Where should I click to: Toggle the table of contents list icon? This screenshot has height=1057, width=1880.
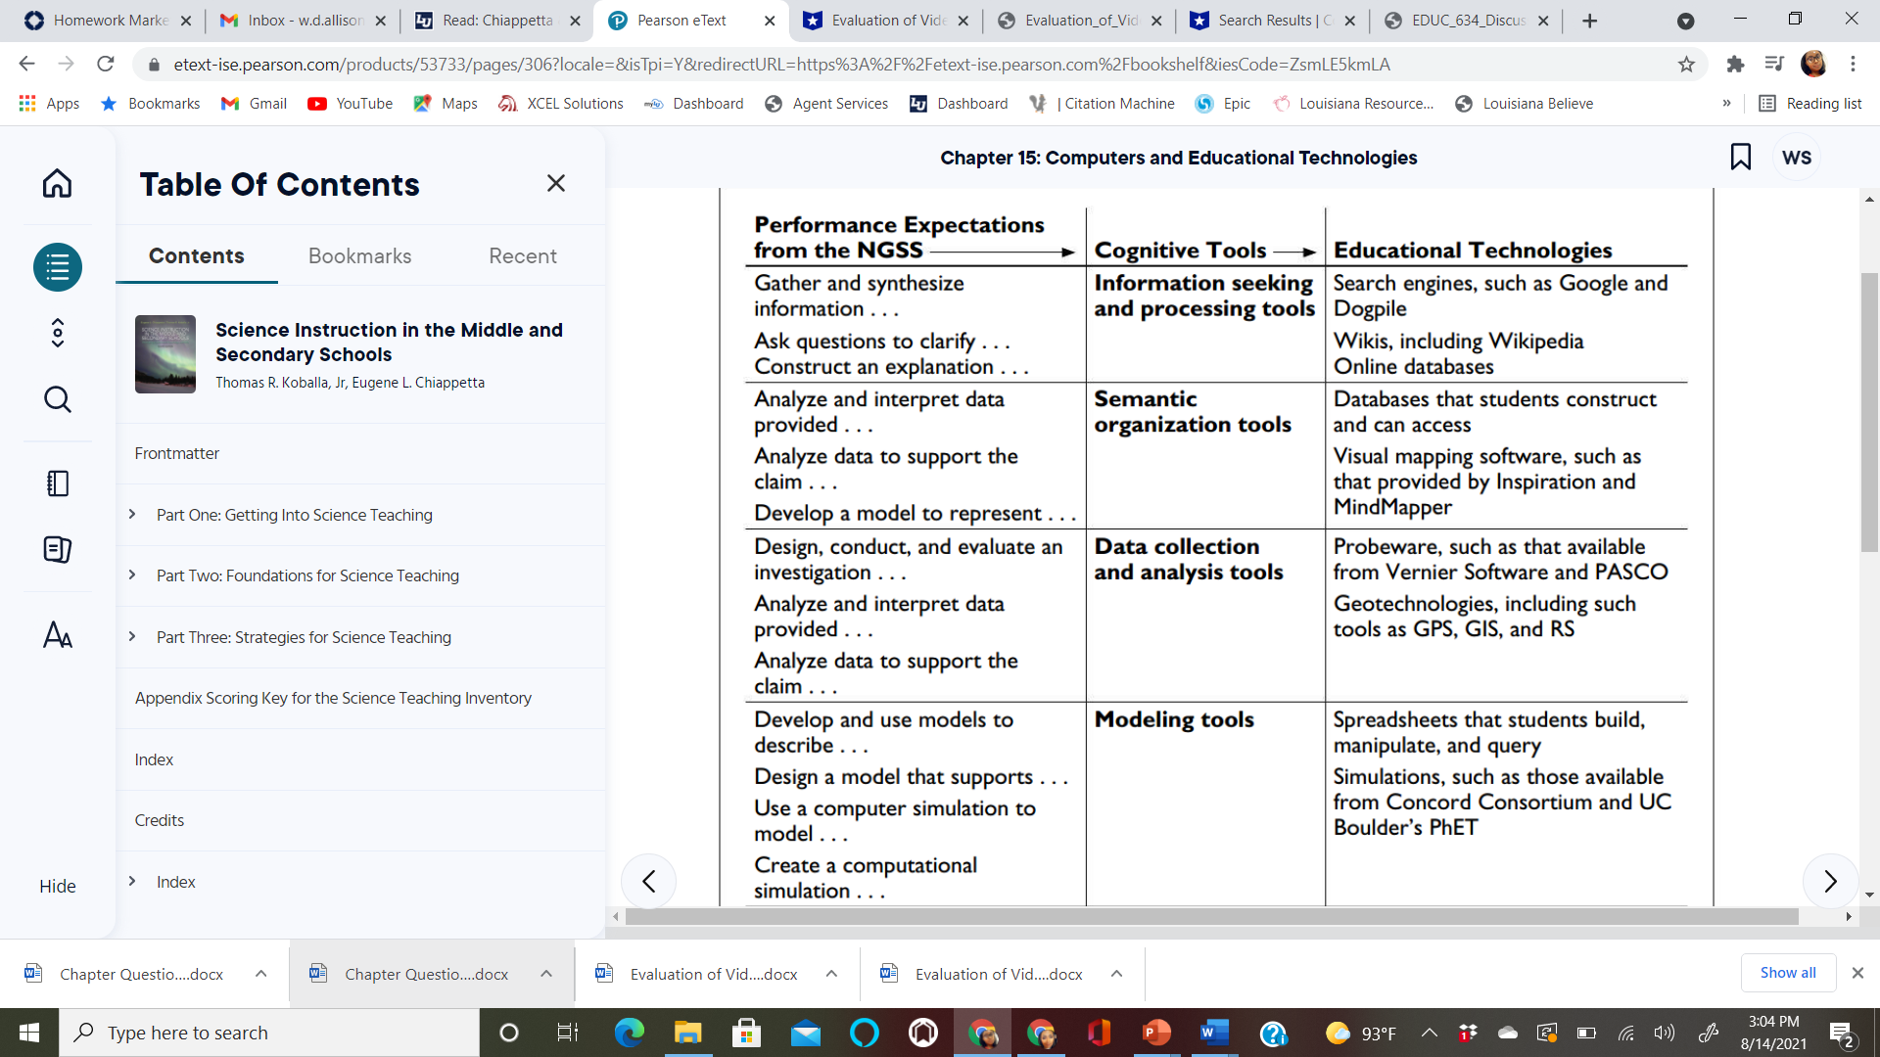58,267
